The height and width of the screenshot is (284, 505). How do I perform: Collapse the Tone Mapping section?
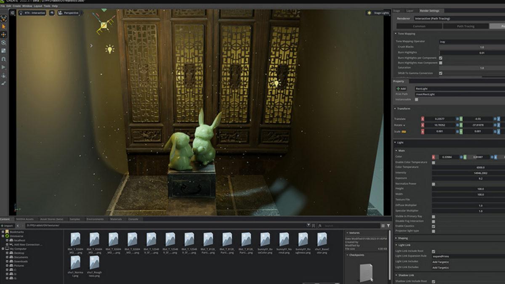coord(396,34)
